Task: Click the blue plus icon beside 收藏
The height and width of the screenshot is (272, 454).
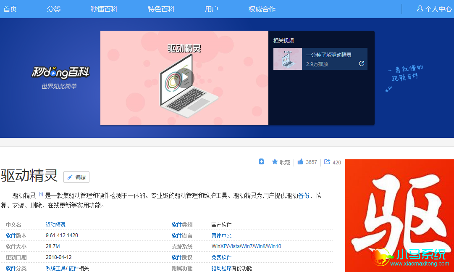Action: 262,162
